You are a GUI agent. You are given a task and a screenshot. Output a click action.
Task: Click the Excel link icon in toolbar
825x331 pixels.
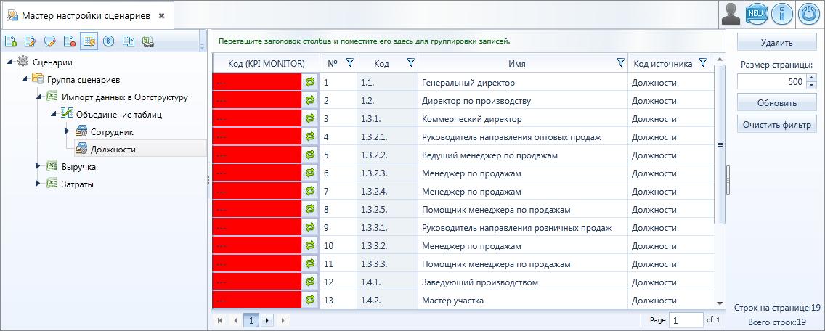pyautogui.click(x=148, y=41)
